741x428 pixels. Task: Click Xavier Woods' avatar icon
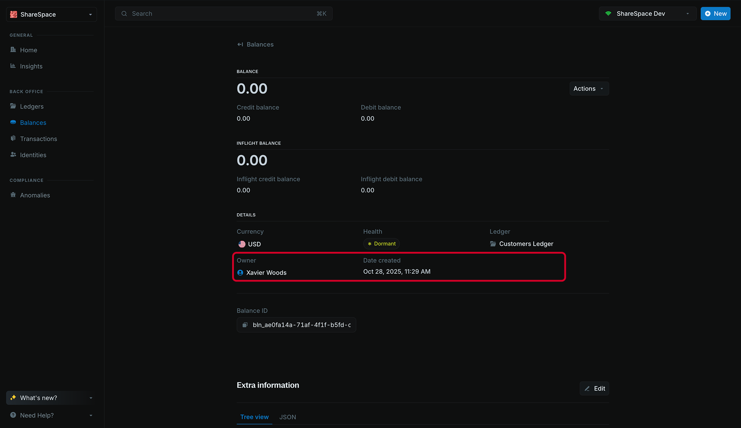pos(240,272)
